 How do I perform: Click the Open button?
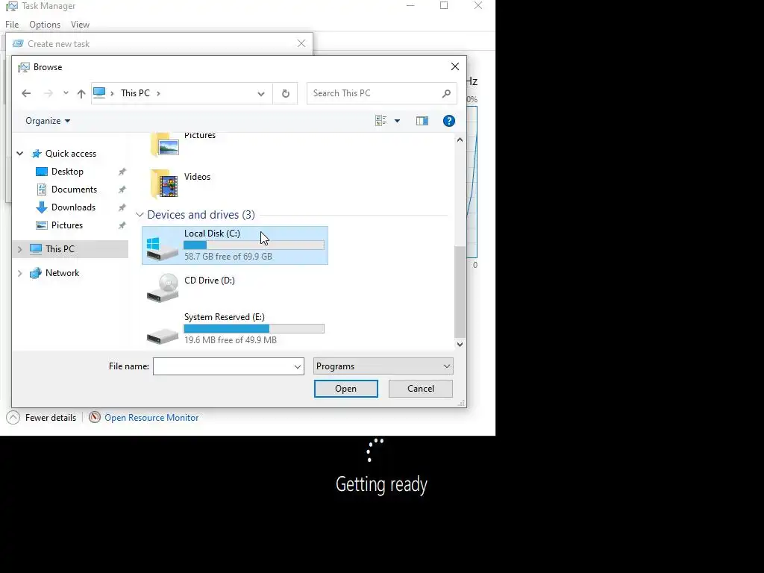point(346,389)
